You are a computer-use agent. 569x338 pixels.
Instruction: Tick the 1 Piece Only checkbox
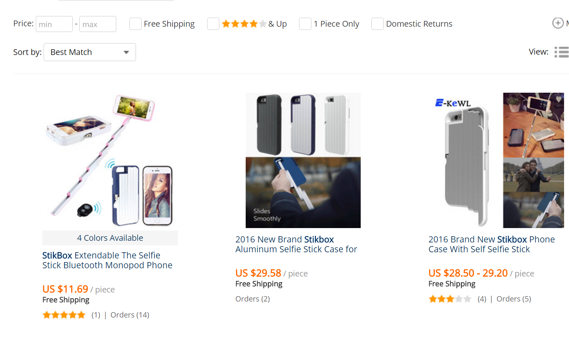(x=305, y=24)
